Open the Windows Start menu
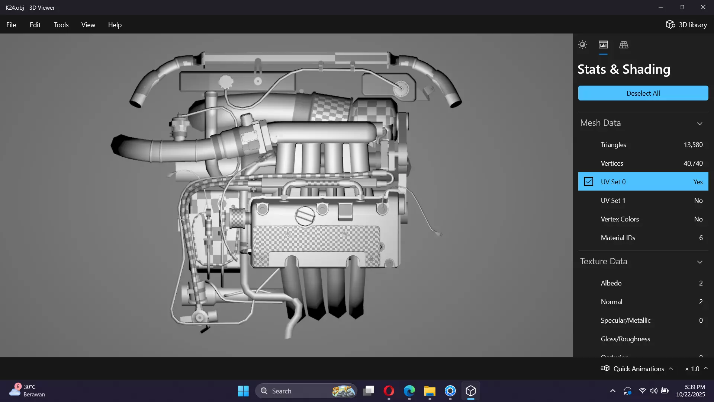The image size is (714, 402). pyautogui.click(x=243, y=391)
